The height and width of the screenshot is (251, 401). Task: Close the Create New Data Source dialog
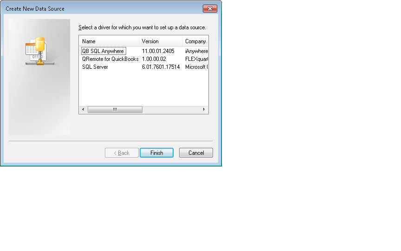point(210,9)
